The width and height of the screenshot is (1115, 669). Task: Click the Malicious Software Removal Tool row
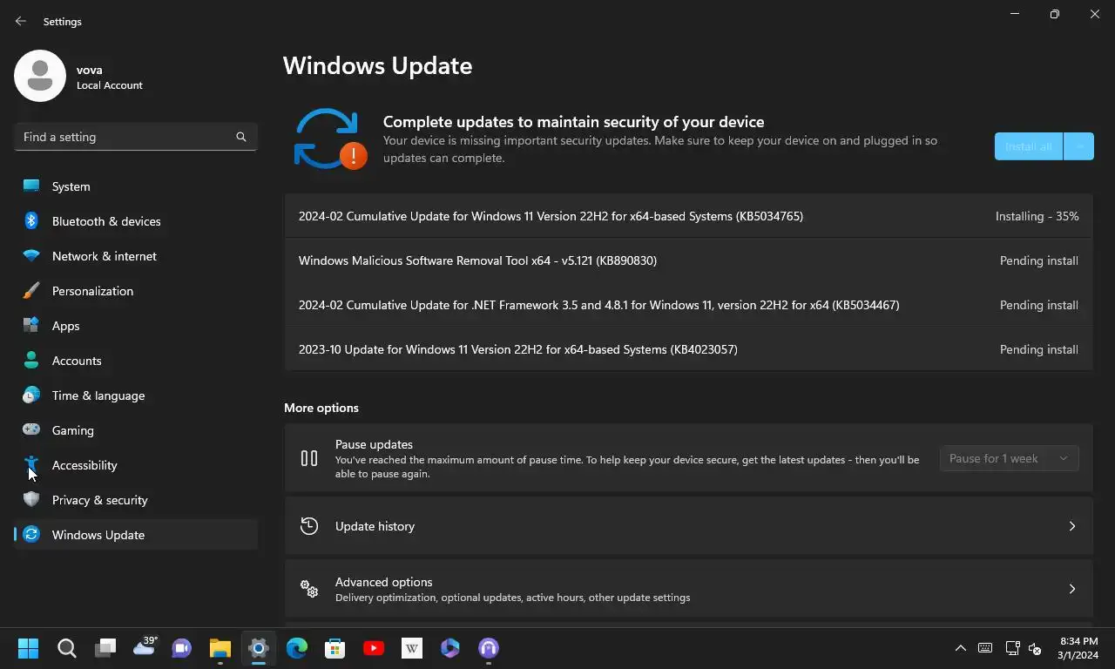coord(688,260)
